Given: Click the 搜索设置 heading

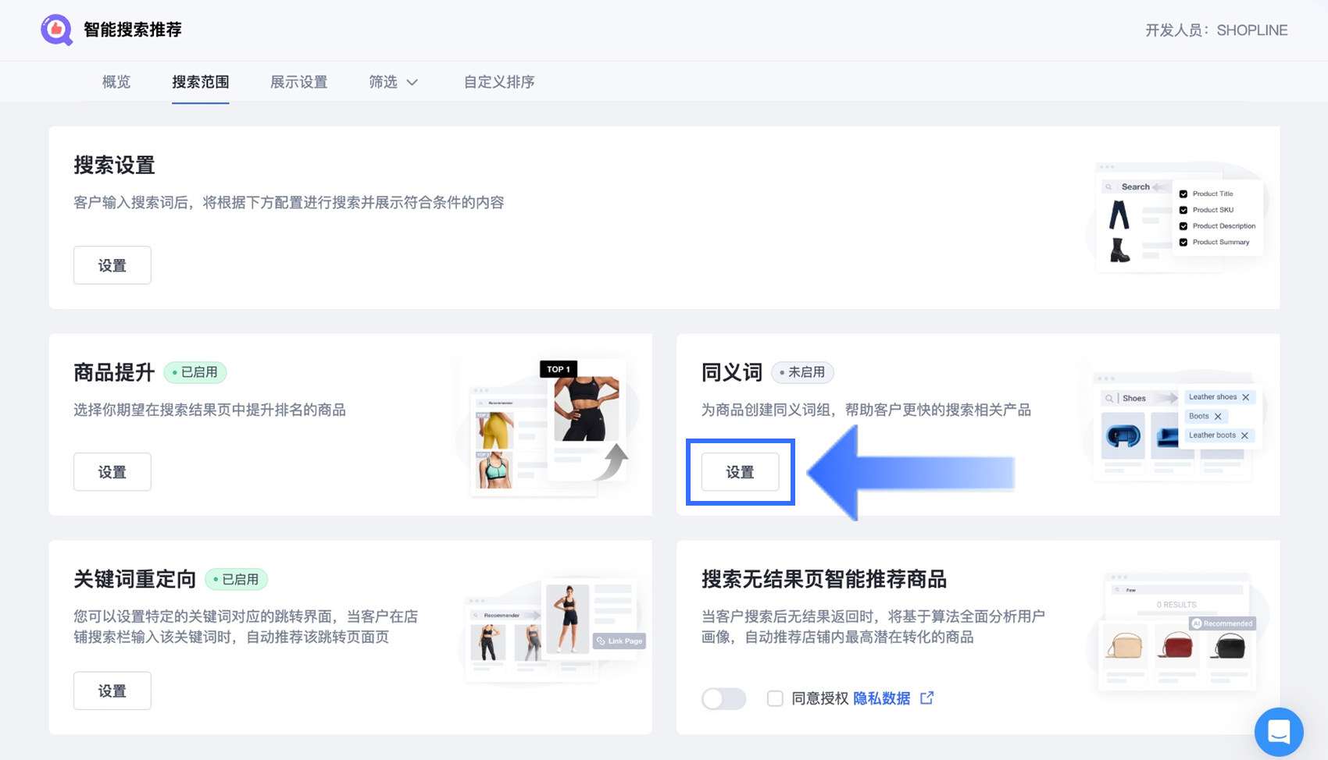Looking at the screenshot, I should coord(114,165).
